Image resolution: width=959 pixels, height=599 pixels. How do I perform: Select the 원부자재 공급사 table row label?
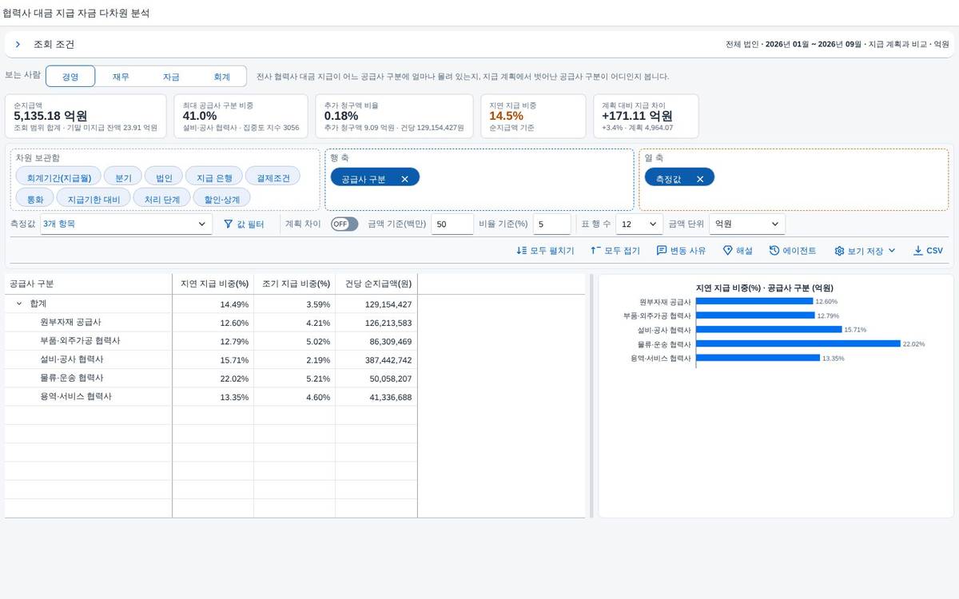(x=70, y=323)
